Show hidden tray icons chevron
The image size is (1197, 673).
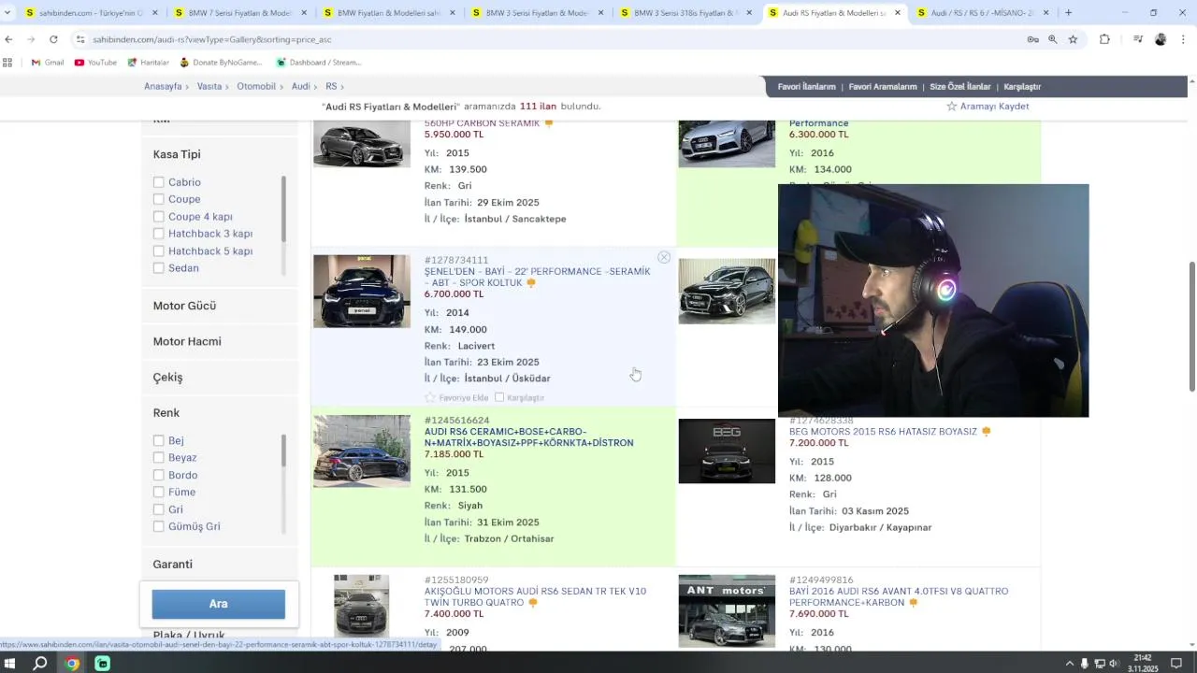pos(1070,664)
